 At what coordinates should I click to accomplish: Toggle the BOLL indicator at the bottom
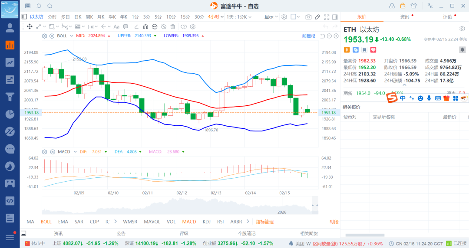[x=46, y=222]
